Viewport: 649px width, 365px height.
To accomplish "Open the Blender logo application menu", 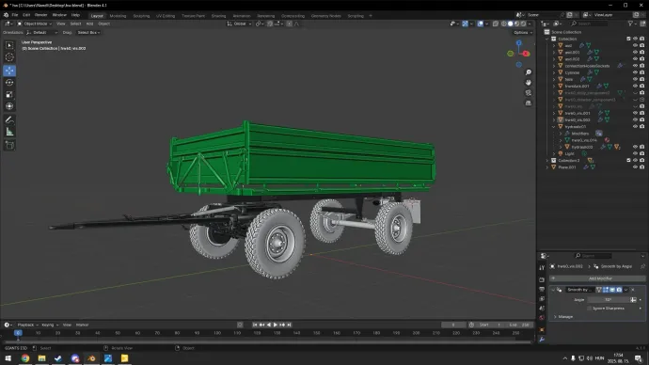I will pos(7,15).
